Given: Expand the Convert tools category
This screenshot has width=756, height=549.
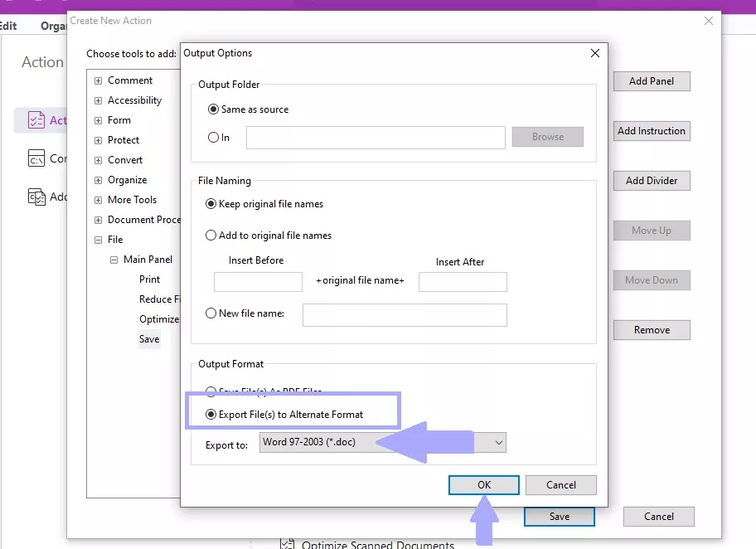Looking at the screenshot, I should (x=99, y=160).
